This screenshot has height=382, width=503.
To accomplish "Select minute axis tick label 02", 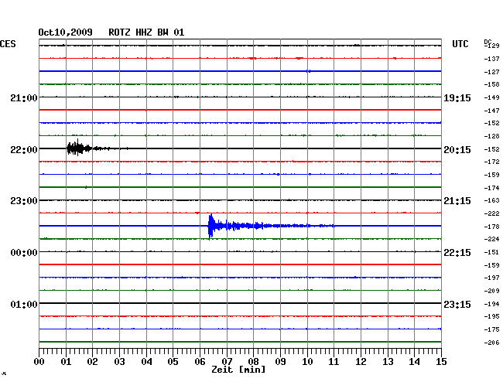I will coord(92,362).
